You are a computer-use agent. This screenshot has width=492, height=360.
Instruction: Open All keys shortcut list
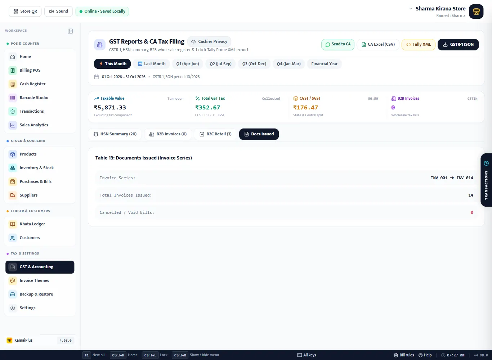[307, 355]
